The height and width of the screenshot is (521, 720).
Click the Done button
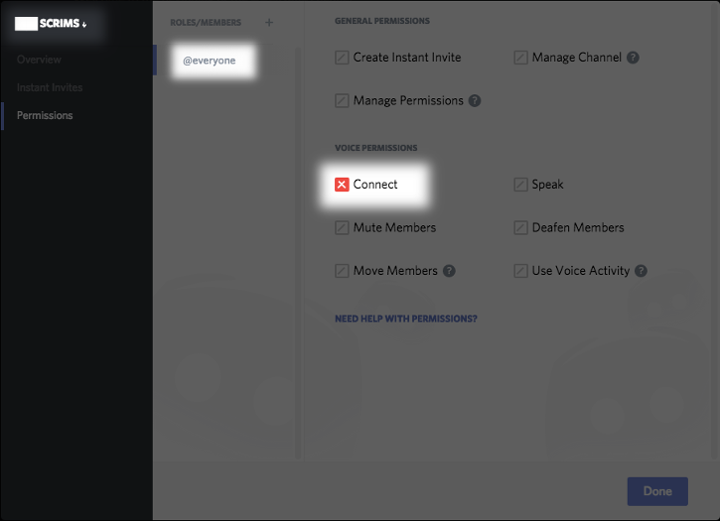pos(657,491)
